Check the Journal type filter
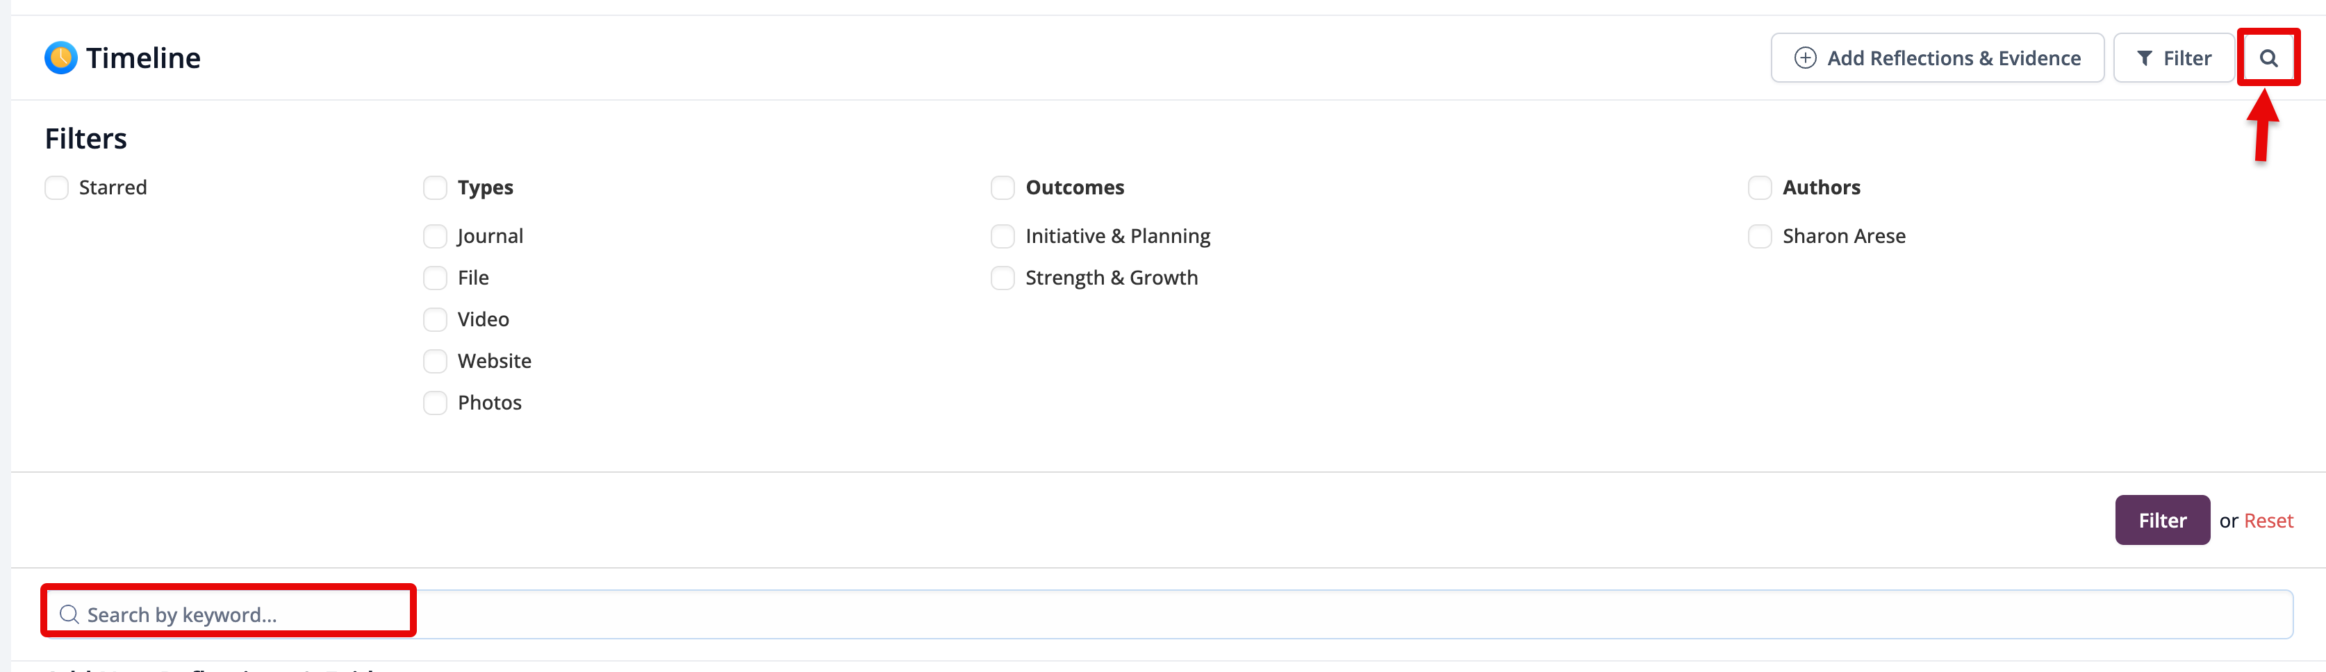Viewport: 2326px width, 672px height. coord(435,236)
